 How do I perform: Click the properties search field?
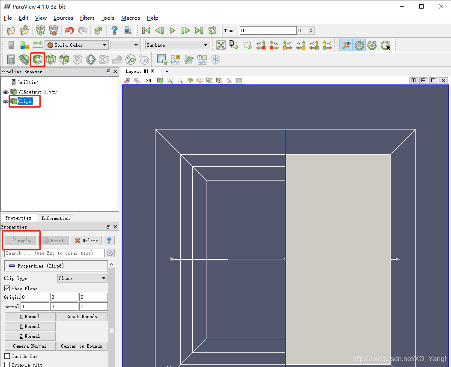tap(54, 253)
